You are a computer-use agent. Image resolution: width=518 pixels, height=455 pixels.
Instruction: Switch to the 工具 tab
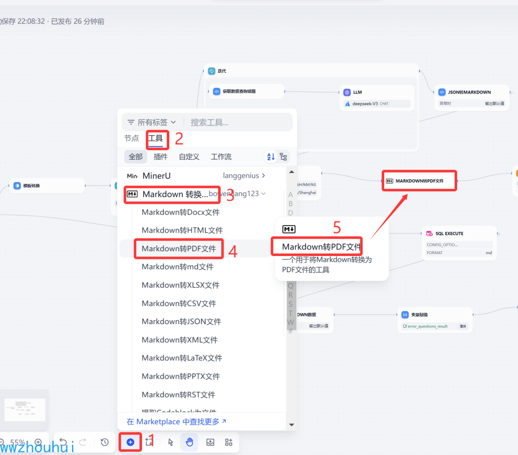[x=155, y=138]
